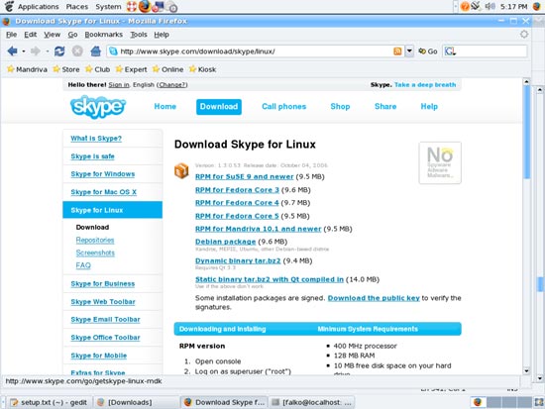The image size is (545, 409).
Task: Click the orange update notifier tray icon
Action: pos(465,6)
